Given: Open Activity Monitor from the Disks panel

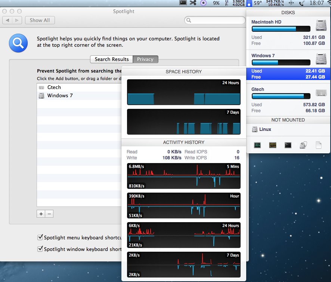Looking at the screenshot, I should [257, 145].
